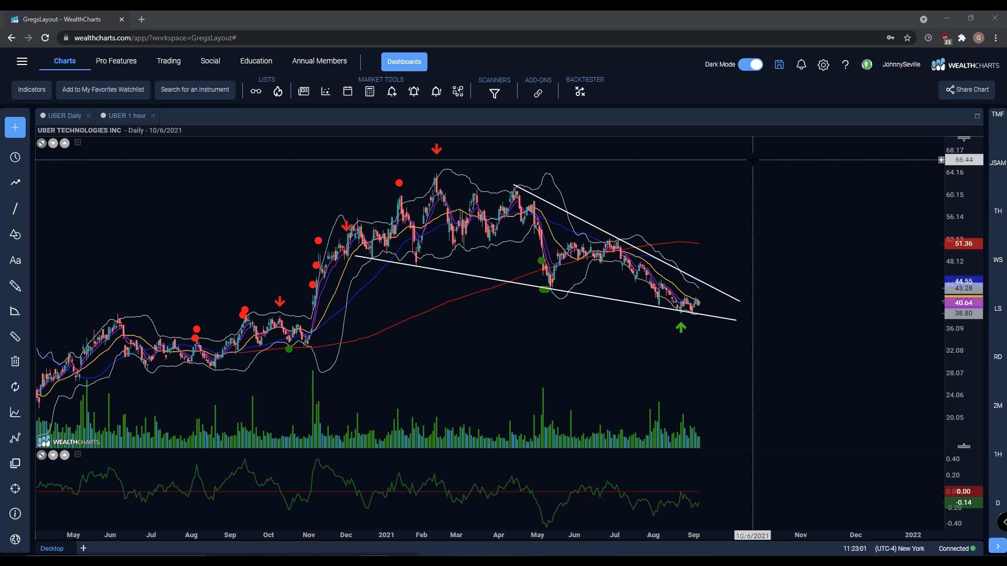Open the Scanners funnel filter
The image size is (1007, 566).
coord(495,93)
